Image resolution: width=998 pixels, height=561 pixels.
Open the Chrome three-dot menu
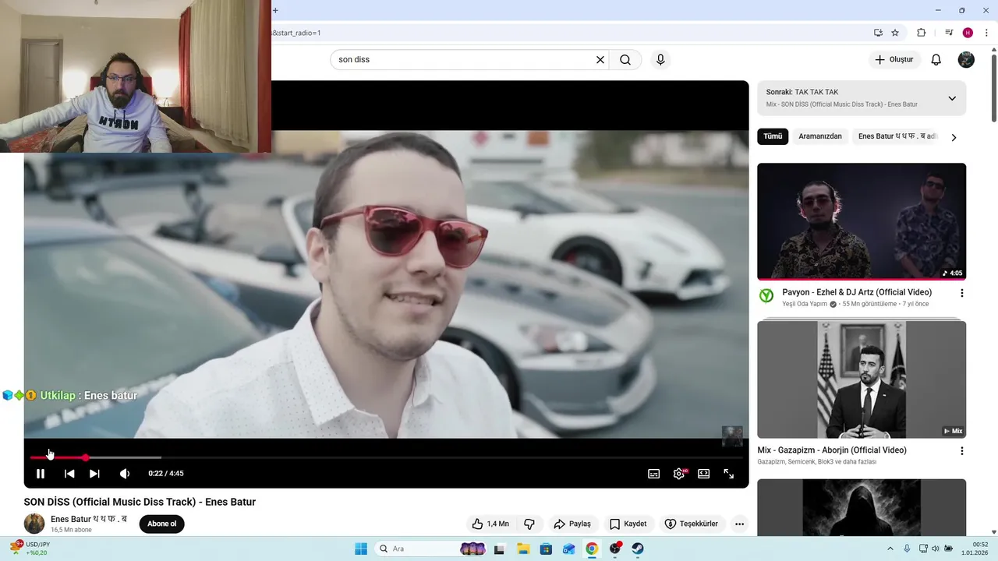coord(986,33)
